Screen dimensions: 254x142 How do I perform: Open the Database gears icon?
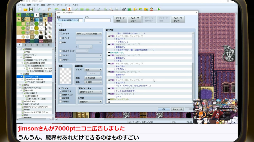[x=124, y=9]
